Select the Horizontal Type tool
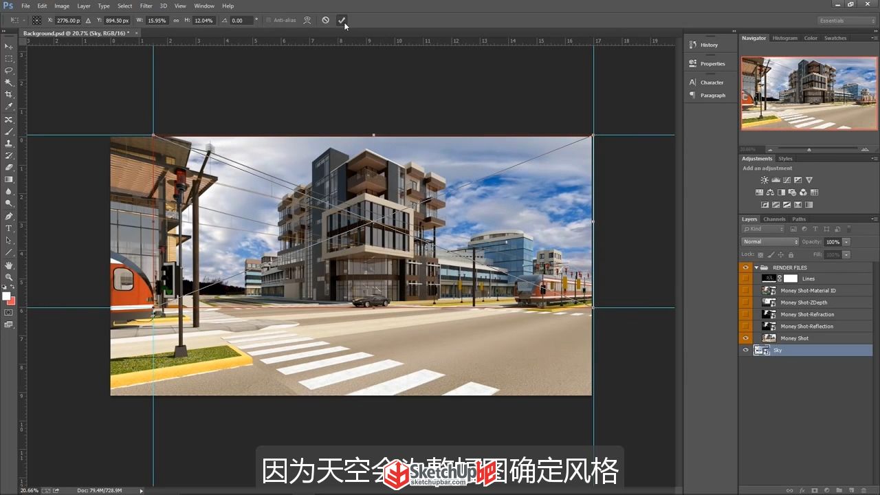 point(9,228)
